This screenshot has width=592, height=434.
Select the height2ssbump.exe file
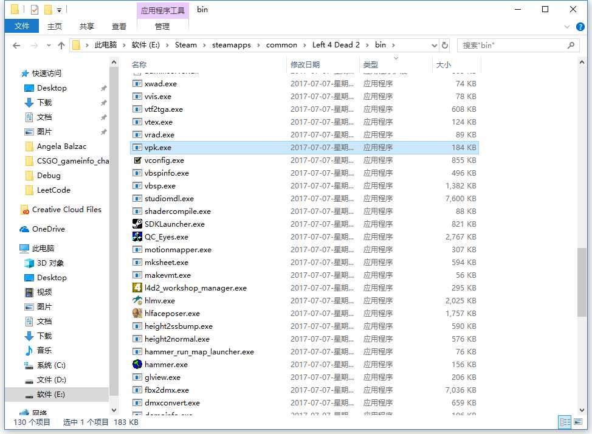click(305, 326)
